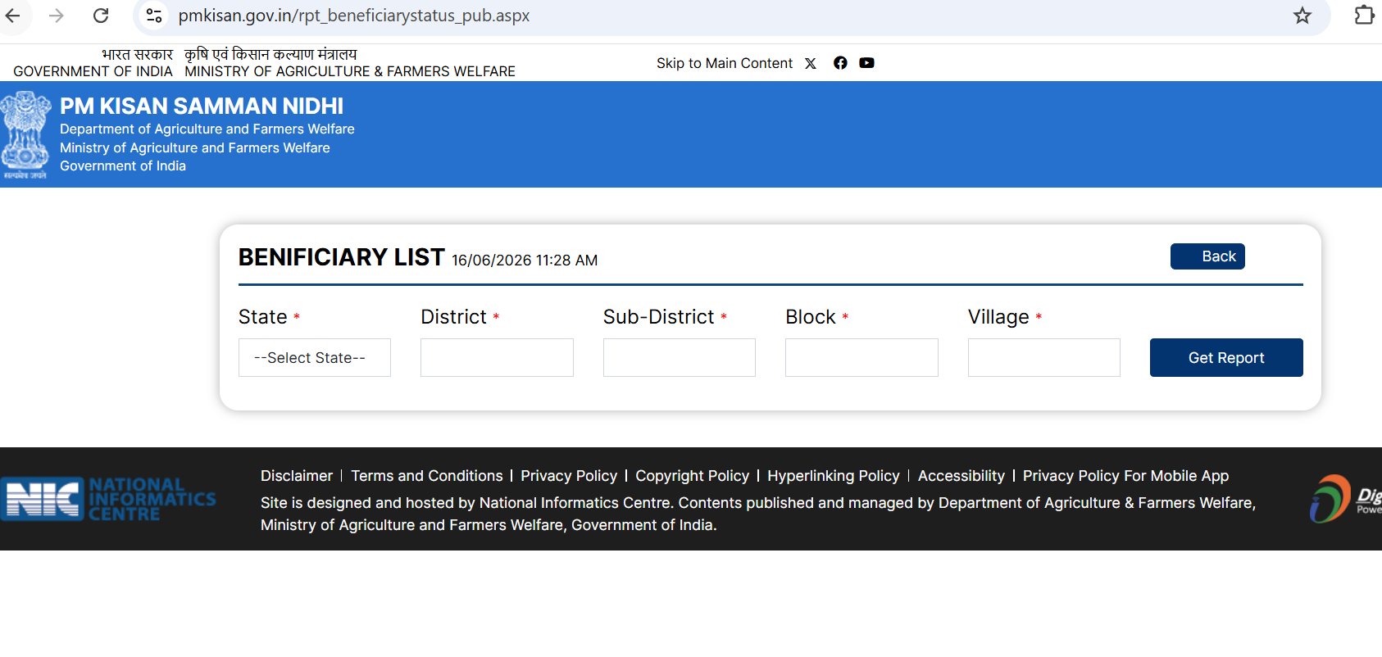Open the Privacy Policy footer link
The image size is (1382, 657).
pos(569,476)
